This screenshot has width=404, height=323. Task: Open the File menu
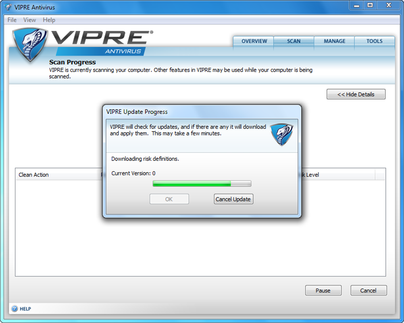tap(12, 20)
